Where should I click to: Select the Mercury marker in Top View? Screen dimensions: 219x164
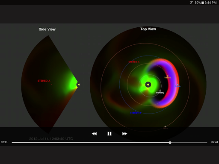coord(160,91)
